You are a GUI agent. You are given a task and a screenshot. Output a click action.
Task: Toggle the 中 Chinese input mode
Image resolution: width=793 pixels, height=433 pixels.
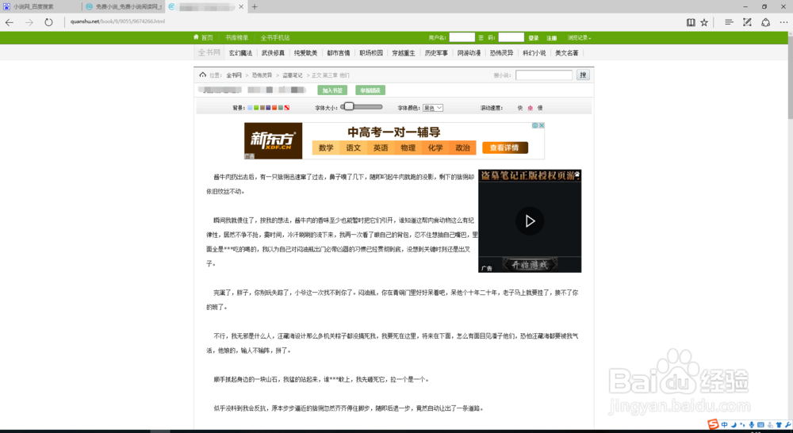pos(725,425)
